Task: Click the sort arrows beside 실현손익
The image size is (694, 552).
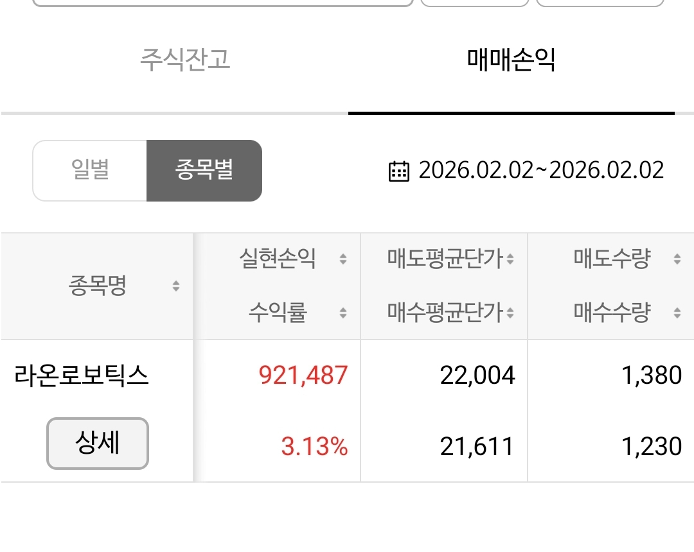Action: tap(343, 259)
